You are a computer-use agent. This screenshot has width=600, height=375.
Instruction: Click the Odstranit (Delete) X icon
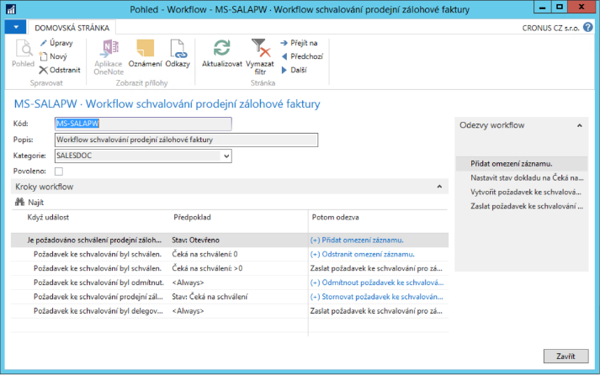[44, 70]
